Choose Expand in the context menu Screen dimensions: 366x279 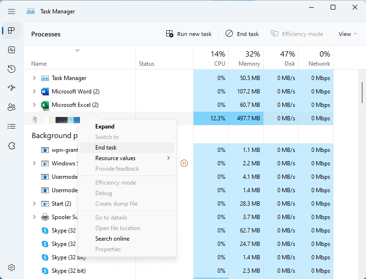coord(127,127)
